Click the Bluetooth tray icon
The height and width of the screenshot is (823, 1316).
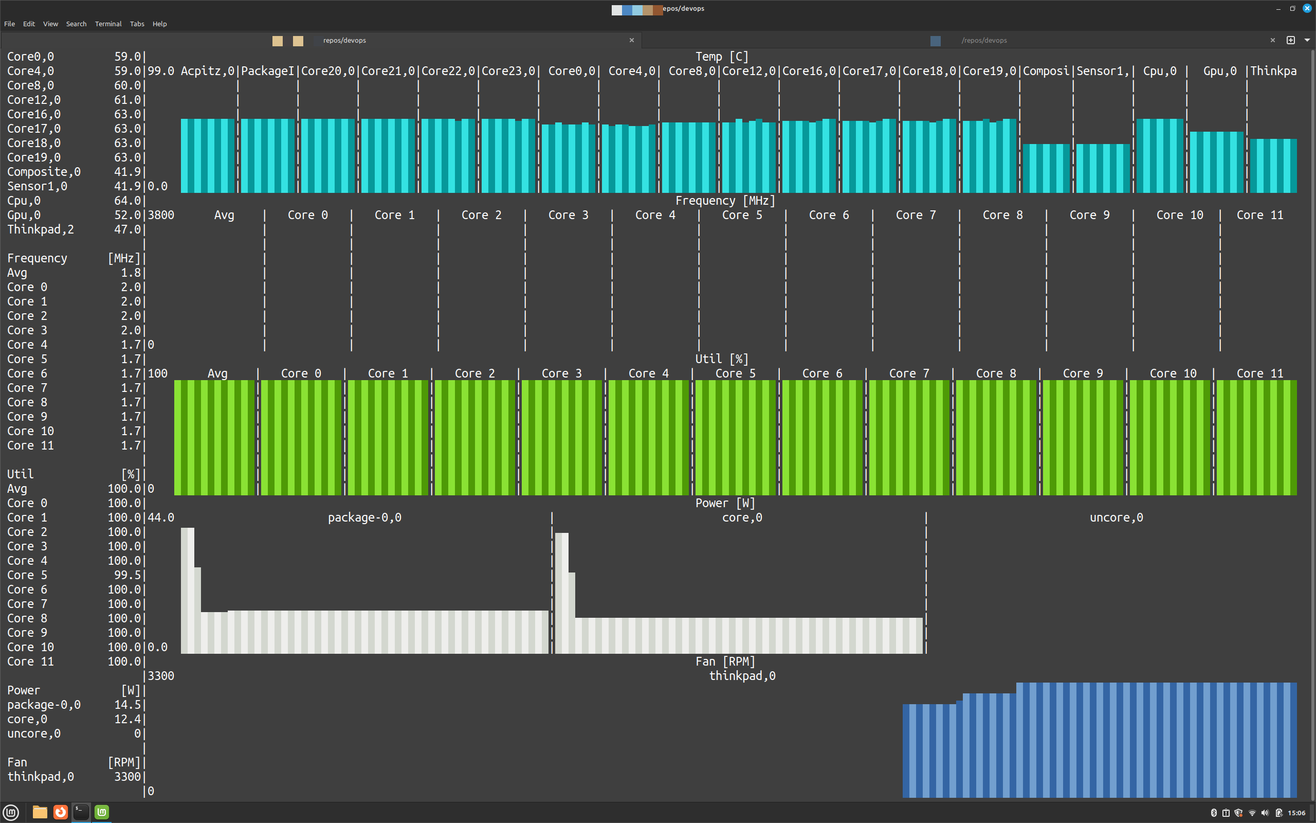tap(1213, 813)
